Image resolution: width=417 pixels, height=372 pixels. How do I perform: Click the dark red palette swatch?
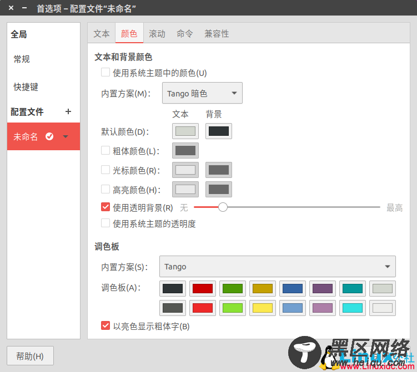(x=203, y=288)
